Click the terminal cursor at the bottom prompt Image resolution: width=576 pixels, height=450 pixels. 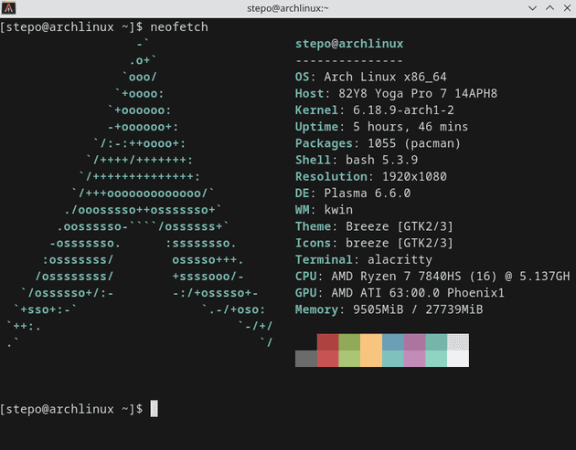coord(155,409)
